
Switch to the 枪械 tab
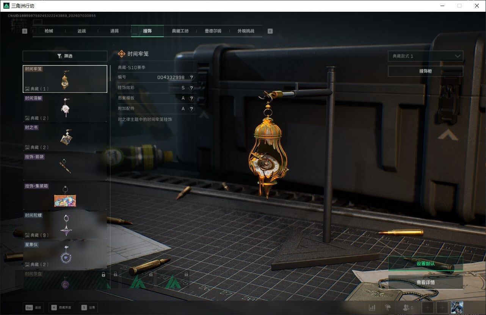[49, 31]
